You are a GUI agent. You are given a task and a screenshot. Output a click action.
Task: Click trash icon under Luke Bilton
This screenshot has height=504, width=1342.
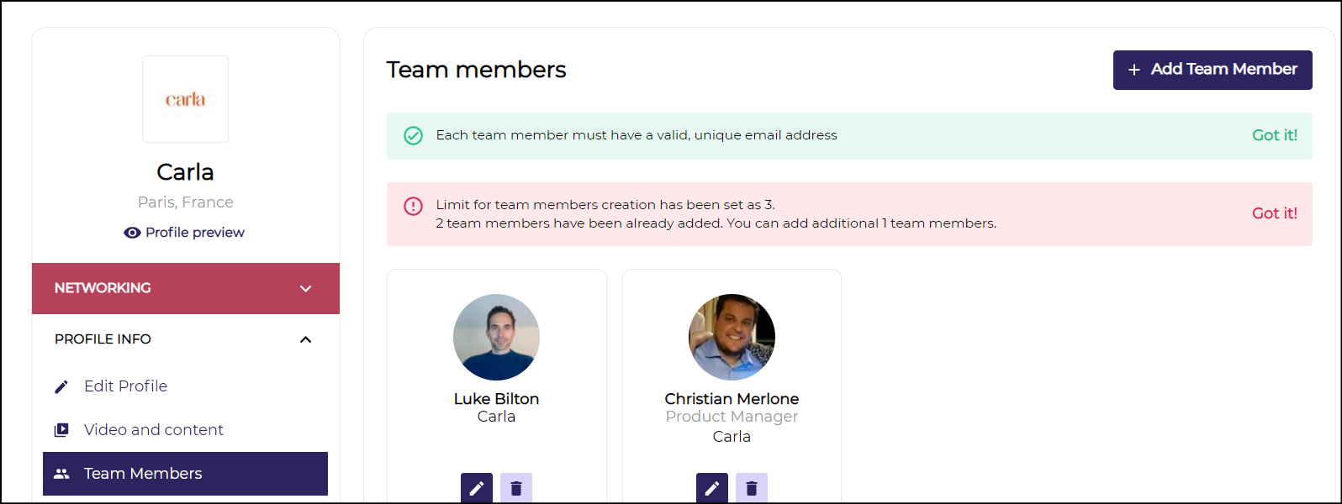(516, 488)
